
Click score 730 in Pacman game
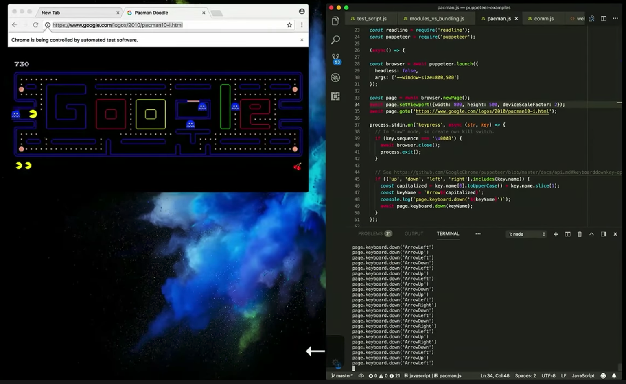point(22,64)
